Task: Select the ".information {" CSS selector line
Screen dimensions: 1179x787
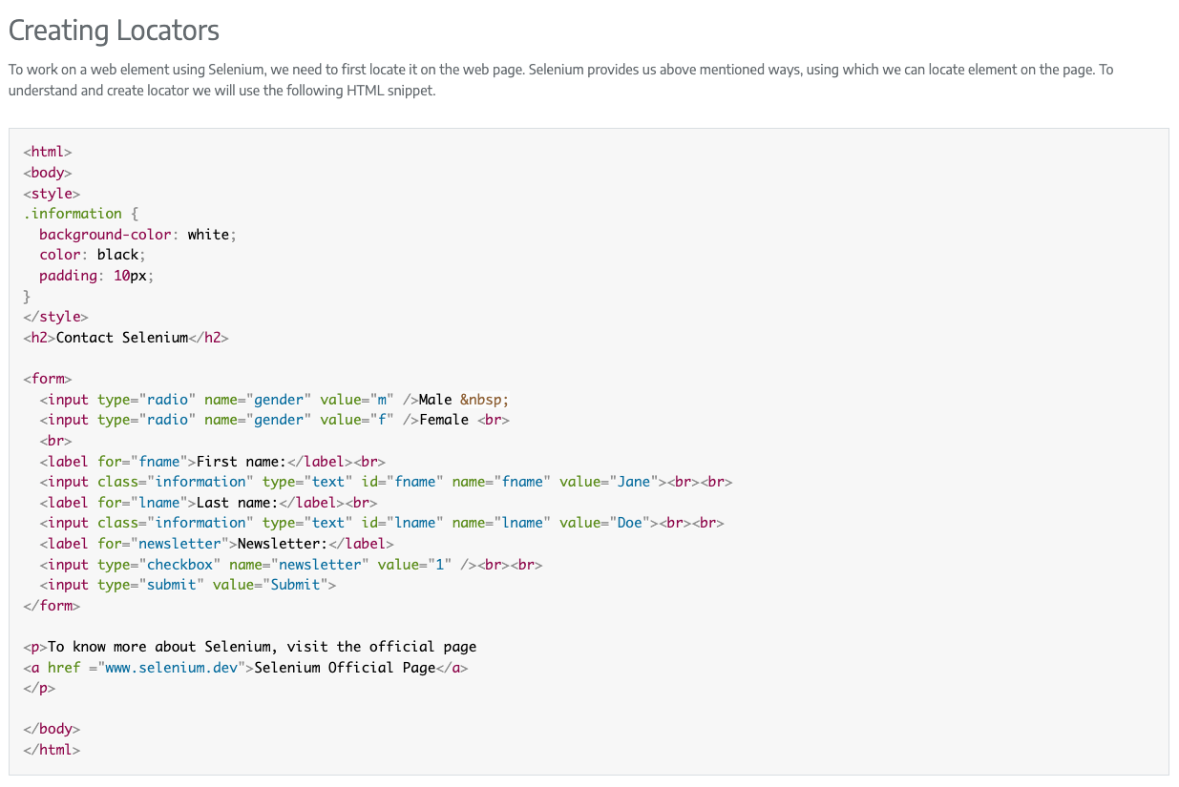Action: 81,214
